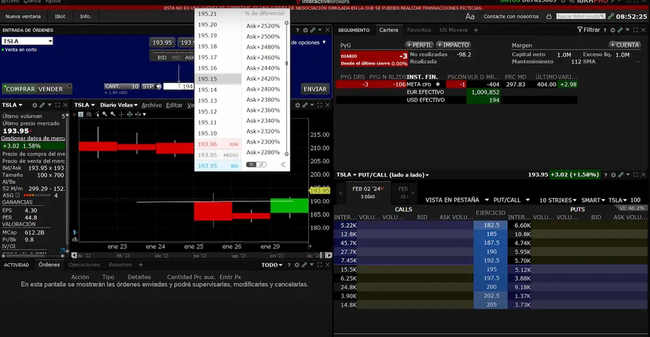Click the Aa font size icon
The image size is (650, 337).
pyautogui.click(x=470, y=17)
